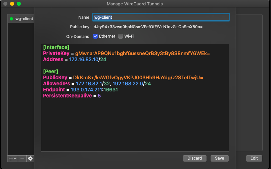The height and width of the screenshot is (169, 271).
Task: Zoom the window with the green button
Action: tap(19, 4)
